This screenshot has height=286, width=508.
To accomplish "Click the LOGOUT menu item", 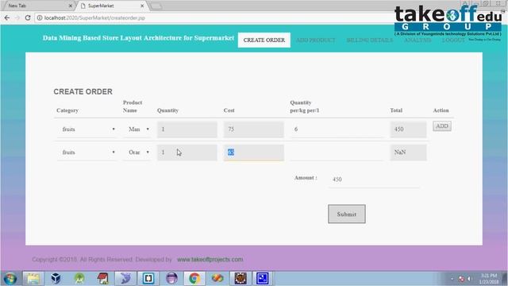I will (x=453, y=41).
